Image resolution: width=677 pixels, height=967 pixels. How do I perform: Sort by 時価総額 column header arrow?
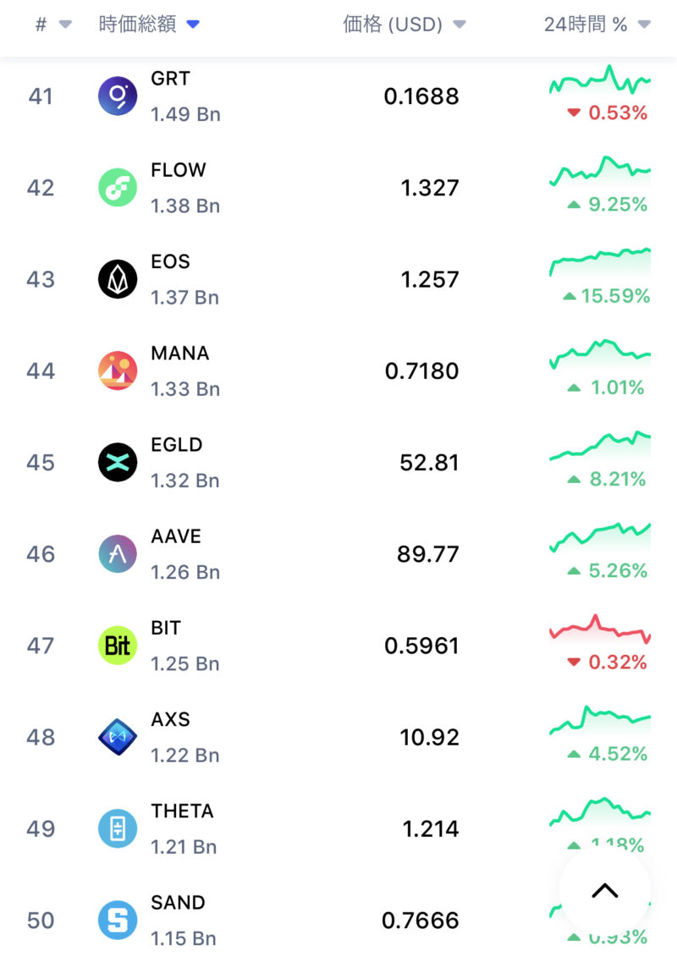click(x=193, y=25)
